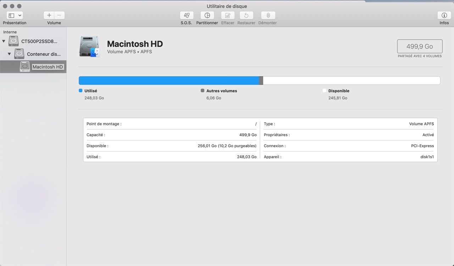The image size is (454, 266).
Task: Run S.O.S. first aid
Action: click(187, 15)
